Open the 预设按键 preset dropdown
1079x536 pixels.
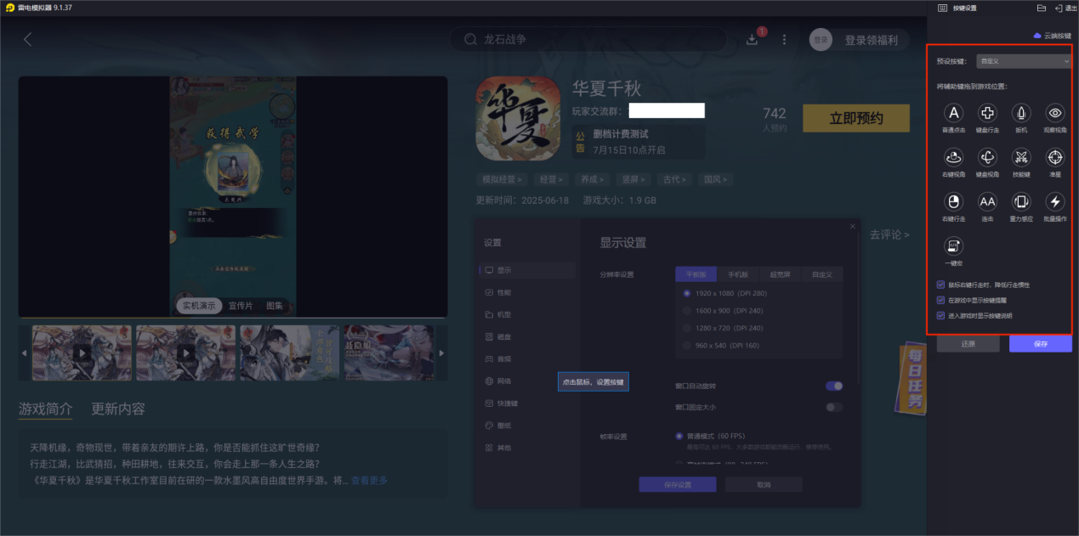coord(1023,61)
